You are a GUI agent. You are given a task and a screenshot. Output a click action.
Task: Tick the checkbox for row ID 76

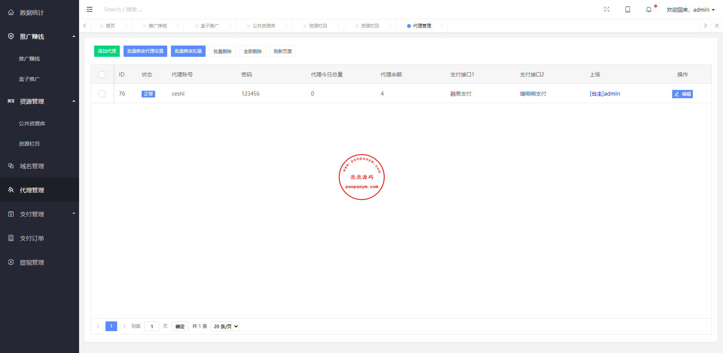pyautogui.click(x=102, y=94)
